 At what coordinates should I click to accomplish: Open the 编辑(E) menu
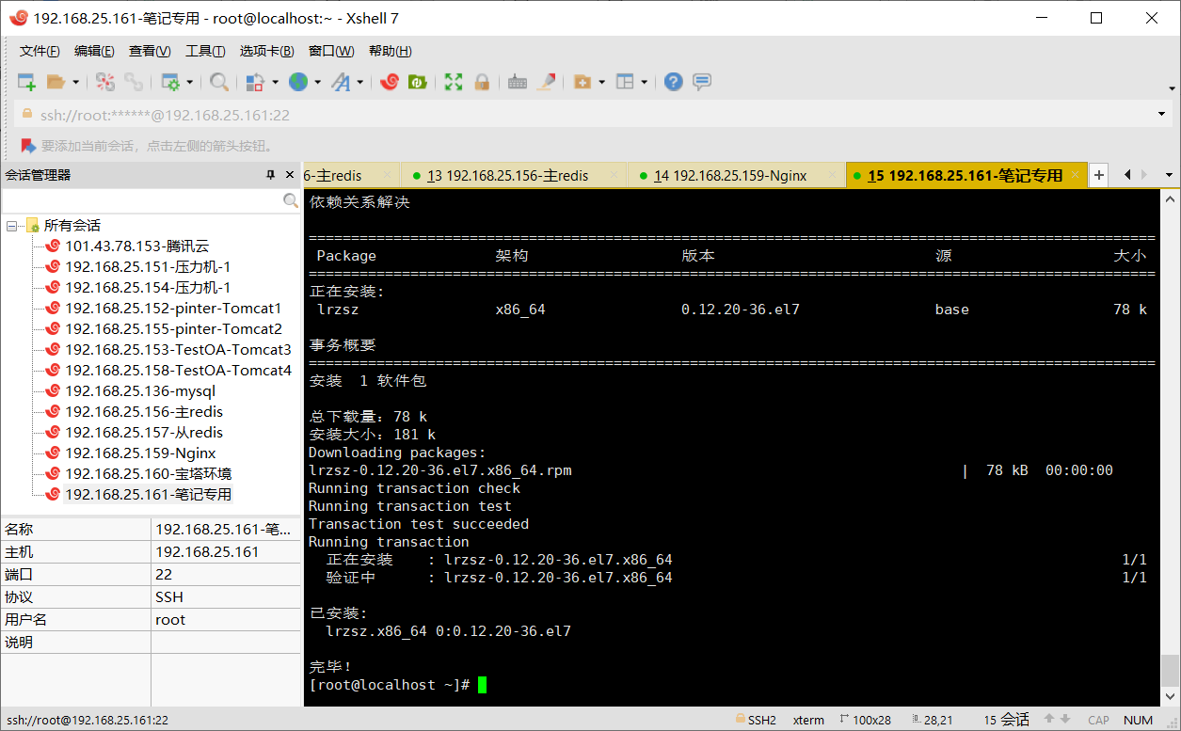coord(94,51)
